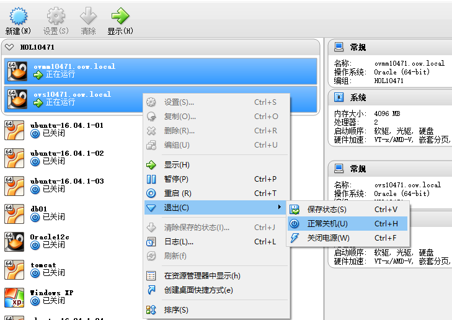This screenshot has width=452, height=320.
Task: Click the gear icon beside 设置(S)...
Action: (151, 102)
